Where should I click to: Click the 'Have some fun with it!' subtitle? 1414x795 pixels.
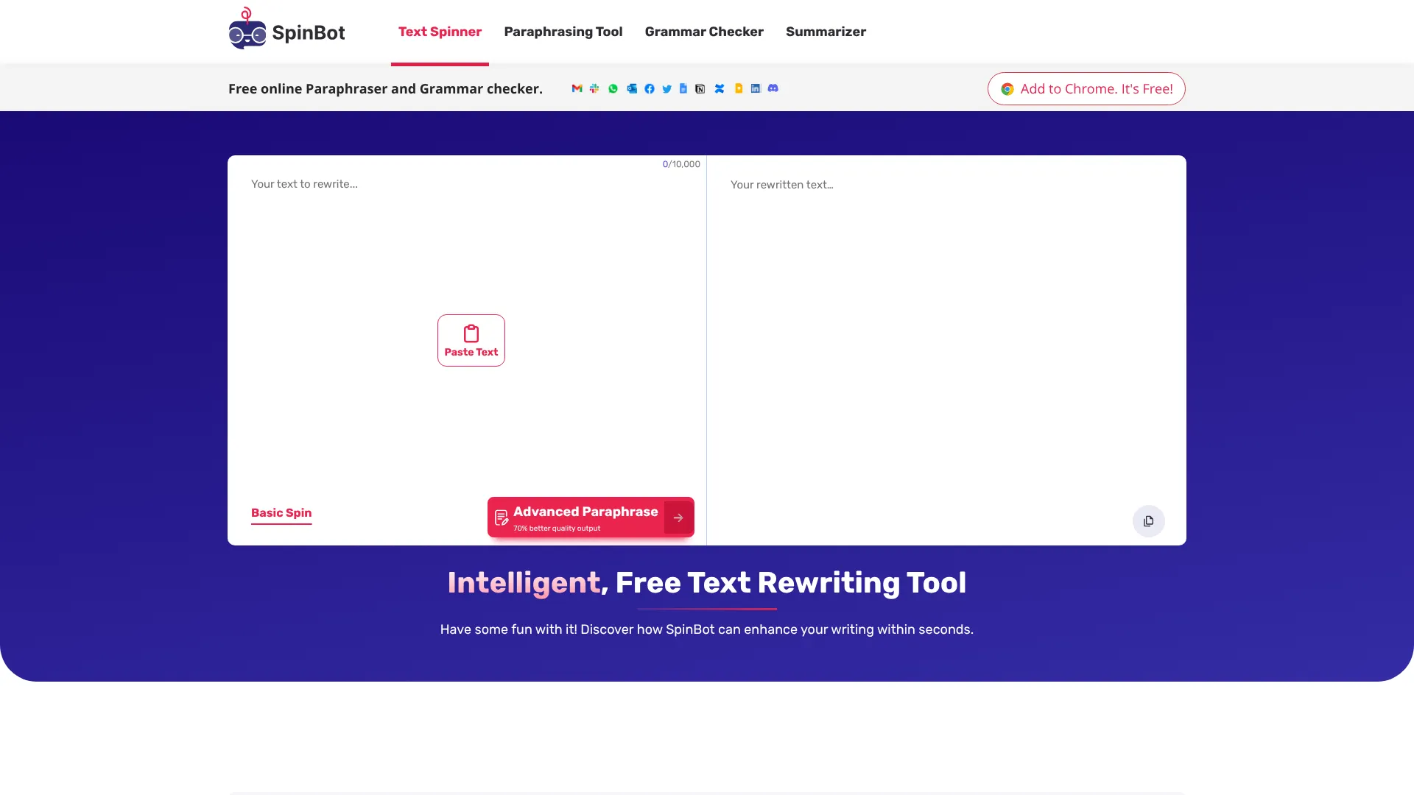[x=707, y=629]
